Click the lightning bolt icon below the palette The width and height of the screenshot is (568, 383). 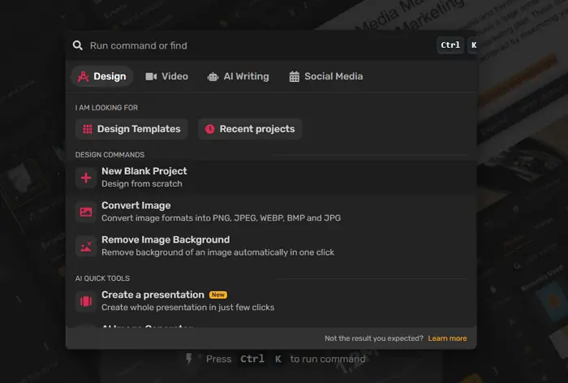[x=189, y=359]
